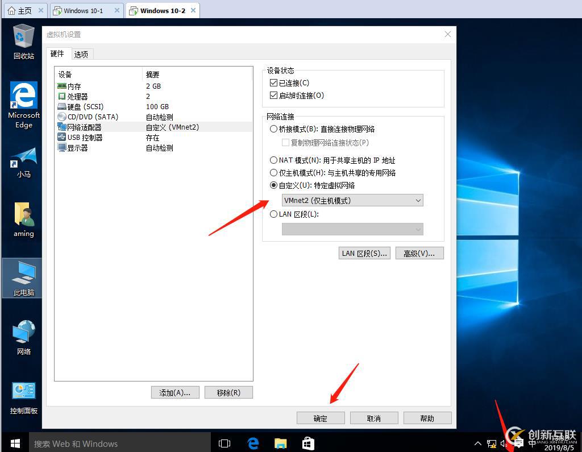Open the Recycle Bin desktop icon
Viewport: 582px width, 452px height.
click(24, 41)
